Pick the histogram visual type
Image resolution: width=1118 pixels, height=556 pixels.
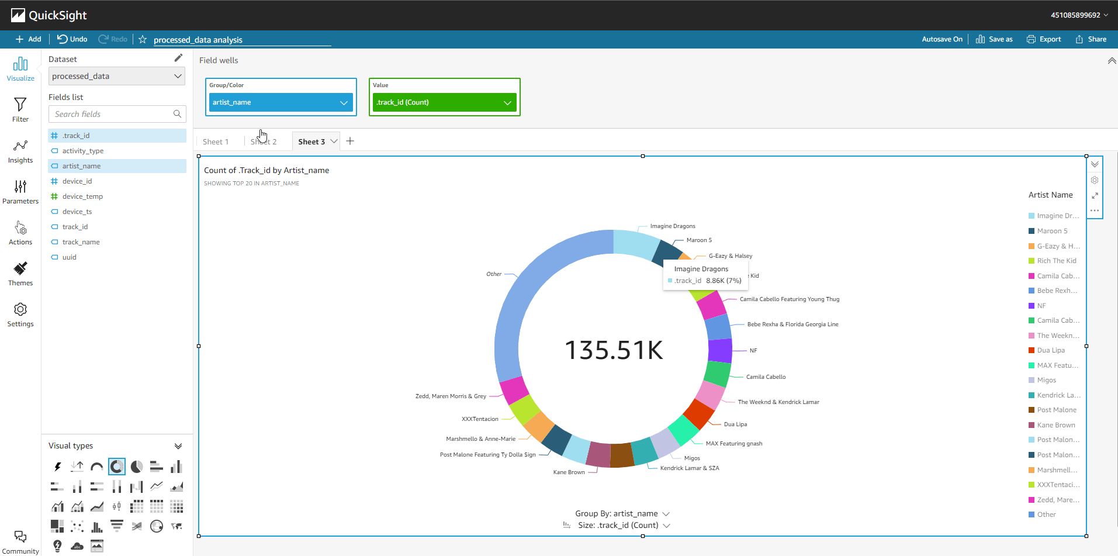click(x=97, y=526)
